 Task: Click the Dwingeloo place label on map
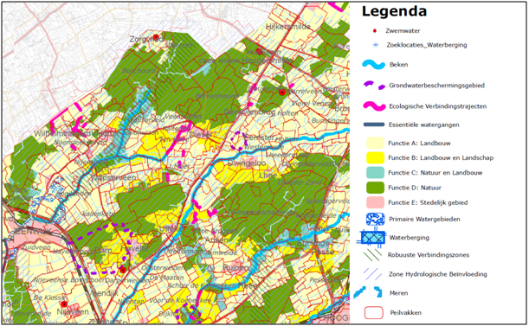pos(247,163)
